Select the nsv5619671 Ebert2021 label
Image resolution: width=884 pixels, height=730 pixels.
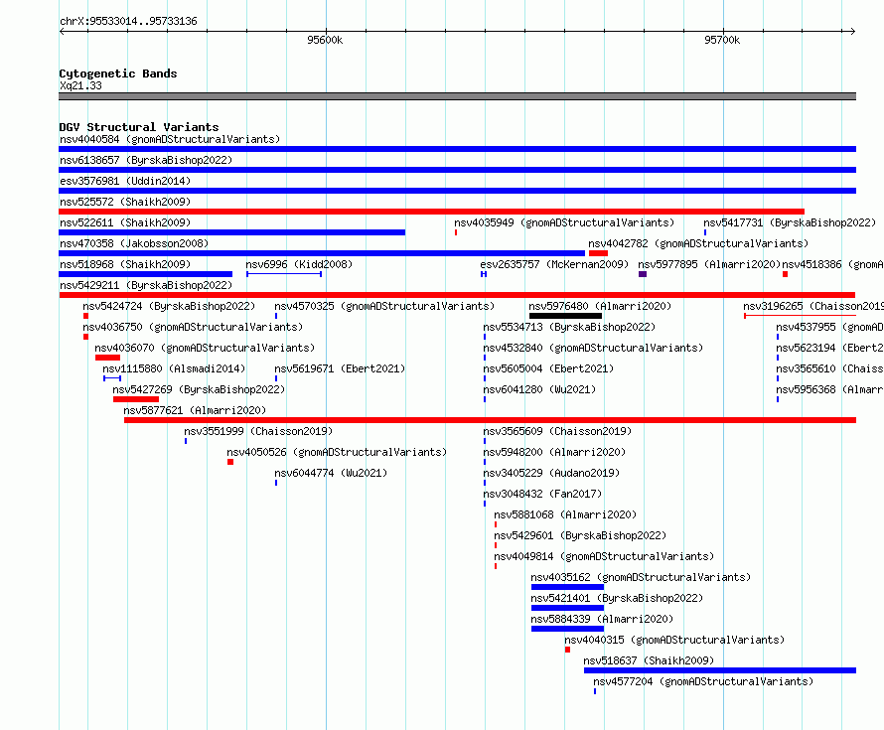340,368
